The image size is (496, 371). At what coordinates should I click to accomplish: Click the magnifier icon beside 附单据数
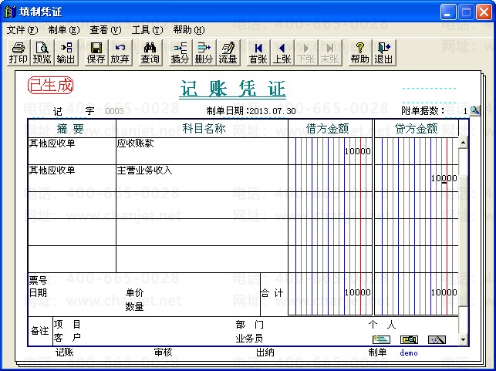pyautogui.click(x=474, y=111)
